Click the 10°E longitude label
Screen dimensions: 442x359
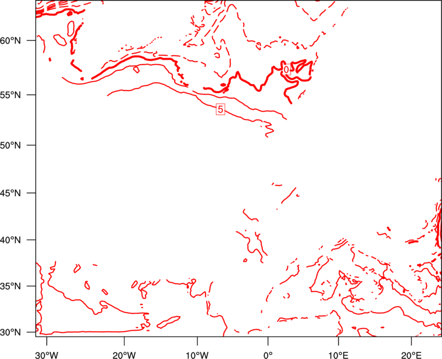pyautogui.click(x=338, y=355)
